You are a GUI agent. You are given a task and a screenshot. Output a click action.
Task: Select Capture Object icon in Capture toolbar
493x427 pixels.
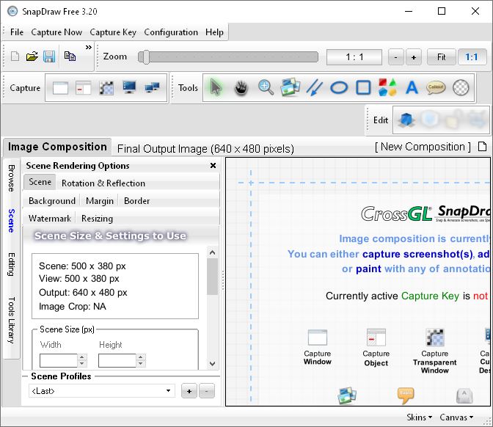pos(84,88)
